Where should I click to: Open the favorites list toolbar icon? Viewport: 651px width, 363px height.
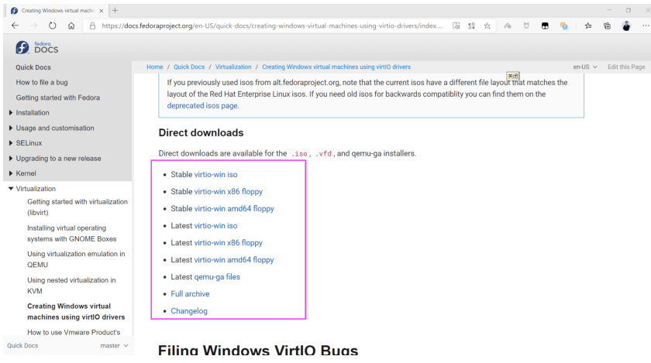(588, 26)
